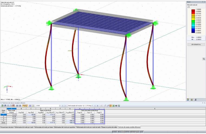
Task: Open Masas en puntos de malla tab
Action: tap(109, 127)
